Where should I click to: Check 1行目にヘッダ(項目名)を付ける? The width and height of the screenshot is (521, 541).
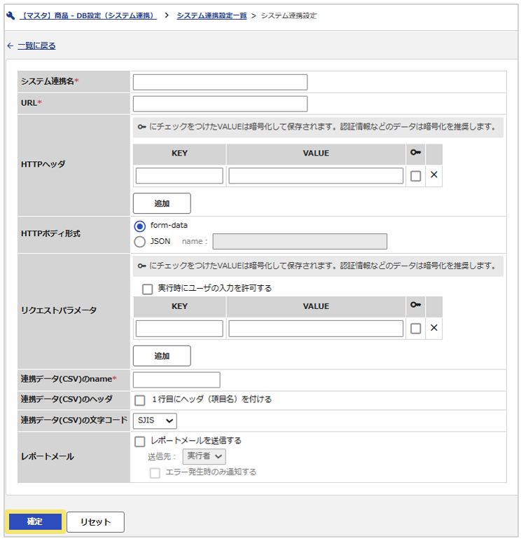pyautogui.click(x=139, y=400)
